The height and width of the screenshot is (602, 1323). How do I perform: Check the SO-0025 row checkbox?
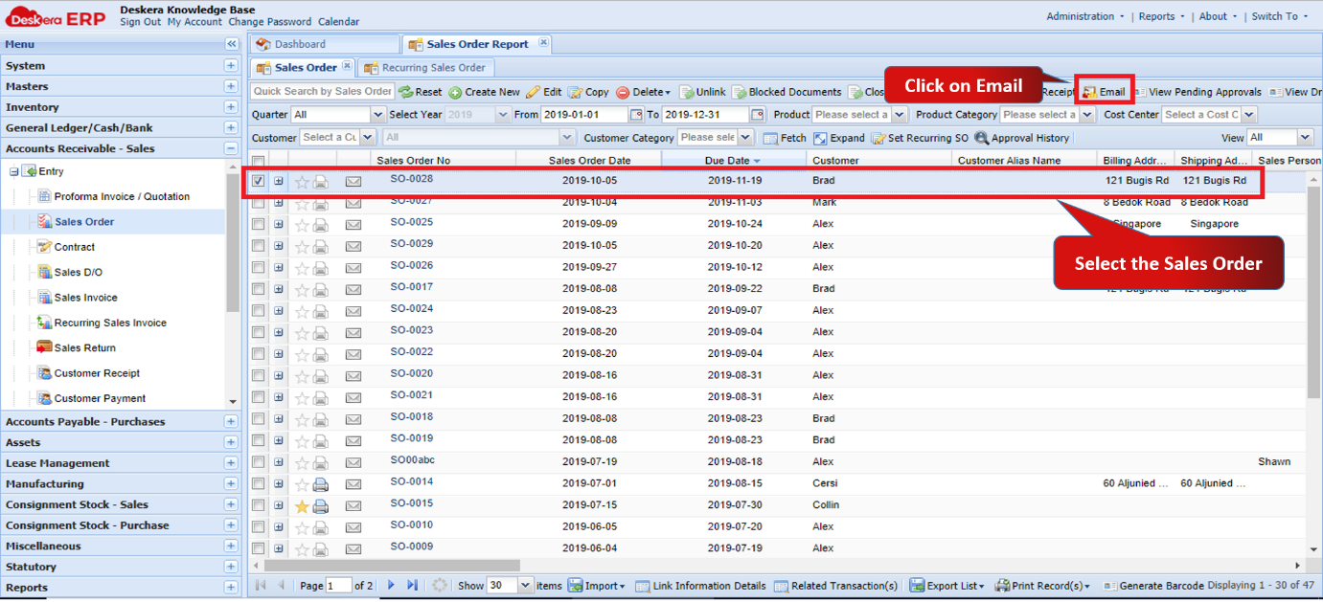pyautogui.click(x=259, y=224)
